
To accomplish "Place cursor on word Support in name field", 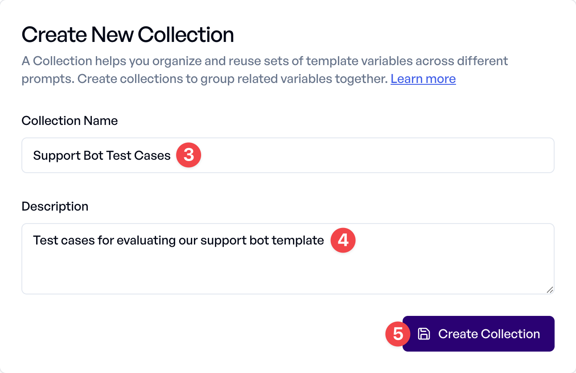I will pos(57,155).
